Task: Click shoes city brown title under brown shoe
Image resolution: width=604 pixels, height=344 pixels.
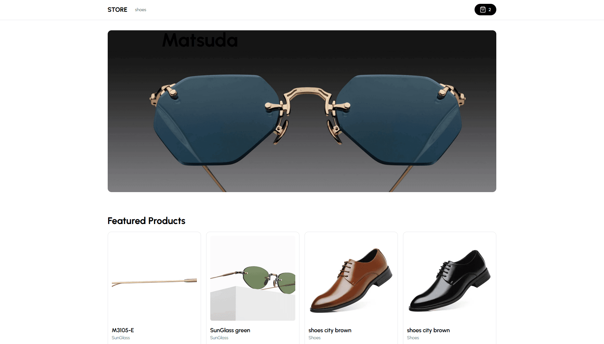Action: pyautogui.click(x=330, y=330)
